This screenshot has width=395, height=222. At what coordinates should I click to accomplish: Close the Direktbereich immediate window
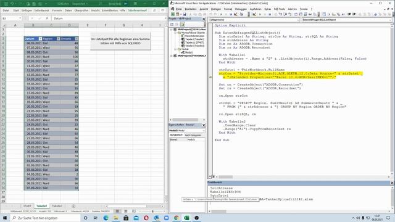(x=392, y=183)
